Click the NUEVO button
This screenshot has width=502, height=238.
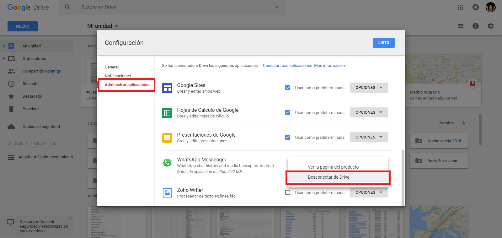23,26
